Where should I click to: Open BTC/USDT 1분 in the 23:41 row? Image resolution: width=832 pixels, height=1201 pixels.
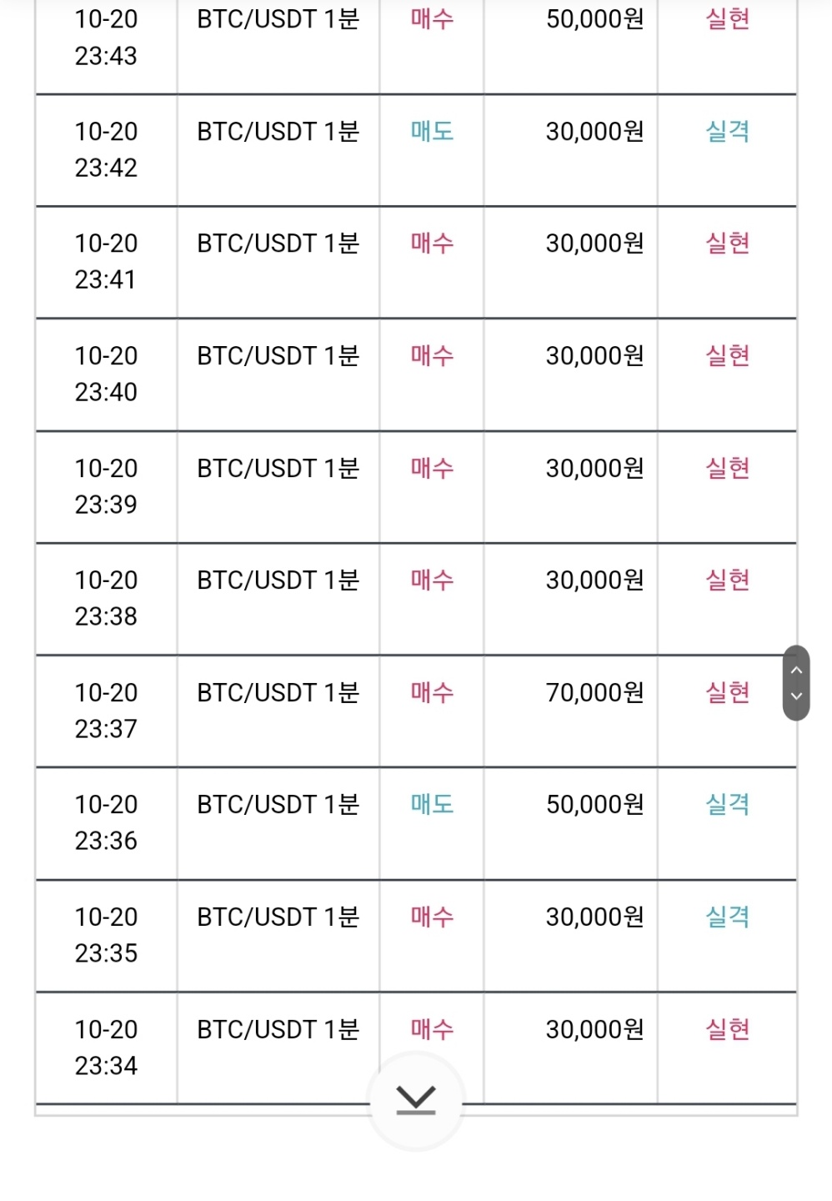tap(278, 243)
